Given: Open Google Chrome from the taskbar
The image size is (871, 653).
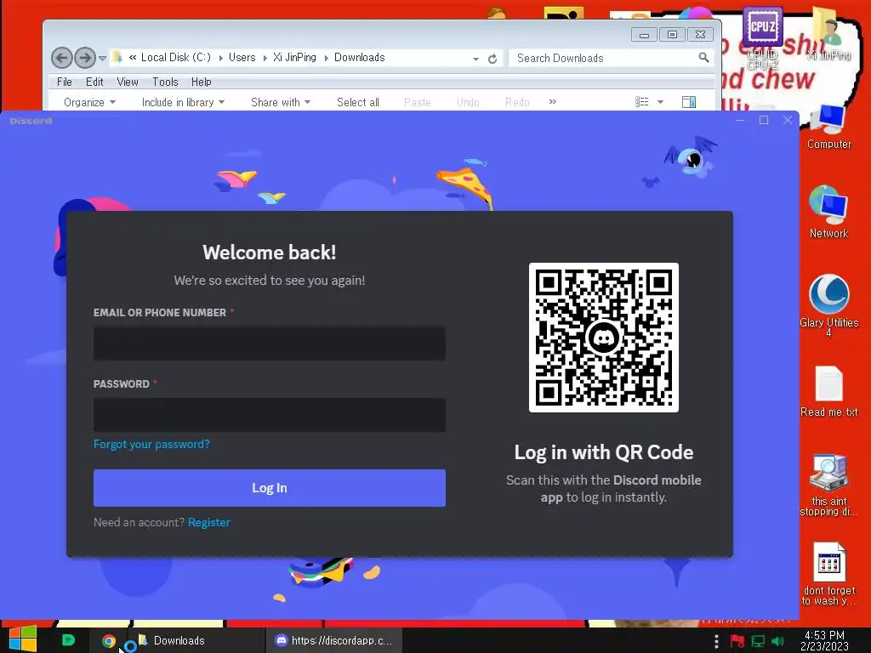Looking at the screenshot, I should click(109, 641).
